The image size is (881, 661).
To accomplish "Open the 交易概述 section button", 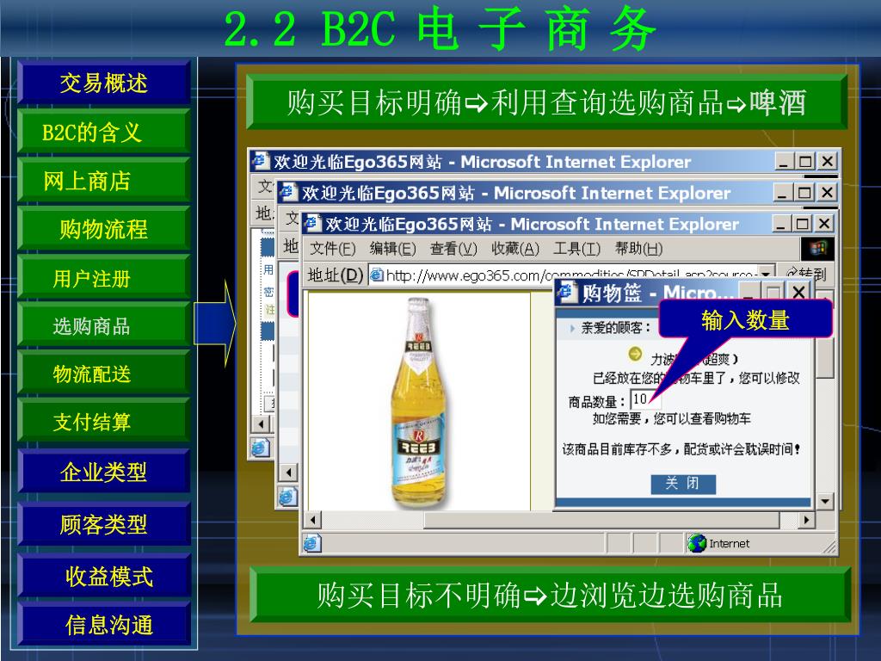I will tap(104, 83).
